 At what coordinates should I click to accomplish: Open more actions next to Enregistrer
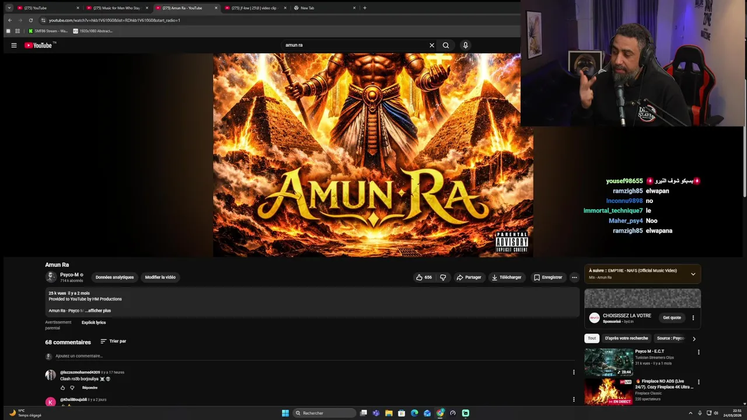574,277
